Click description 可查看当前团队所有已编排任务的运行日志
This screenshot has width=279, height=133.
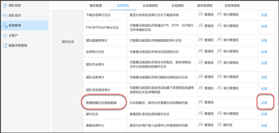(x=159, y=77)
